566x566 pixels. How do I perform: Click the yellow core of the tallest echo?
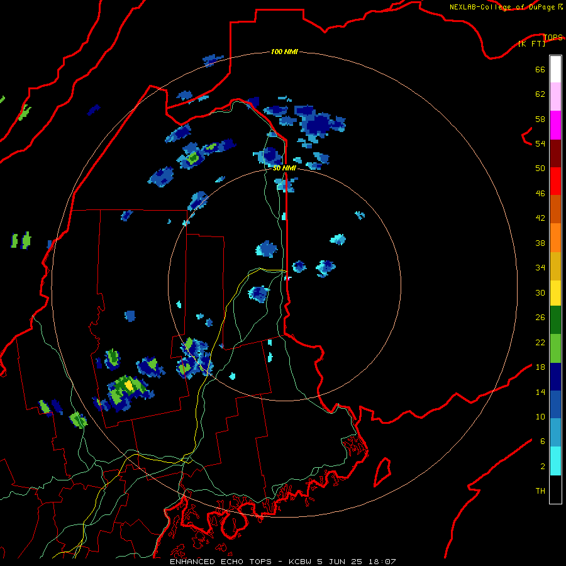pyautogui.click(x=128, y=386)
